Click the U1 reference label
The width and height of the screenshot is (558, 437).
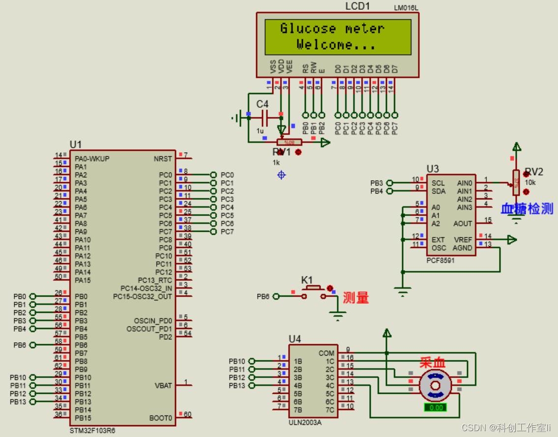(x=76, y=144)
